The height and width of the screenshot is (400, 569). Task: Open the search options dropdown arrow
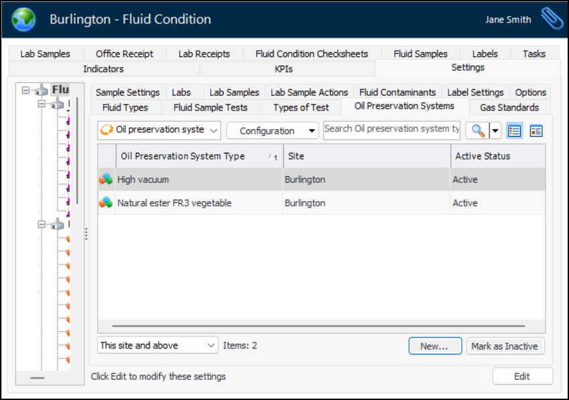coord(495,131)
